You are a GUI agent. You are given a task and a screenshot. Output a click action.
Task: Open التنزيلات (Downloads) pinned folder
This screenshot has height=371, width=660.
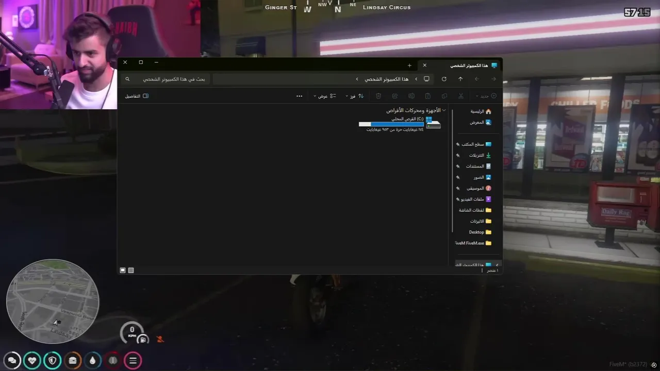pyautogui.click(x=480, y=155)
